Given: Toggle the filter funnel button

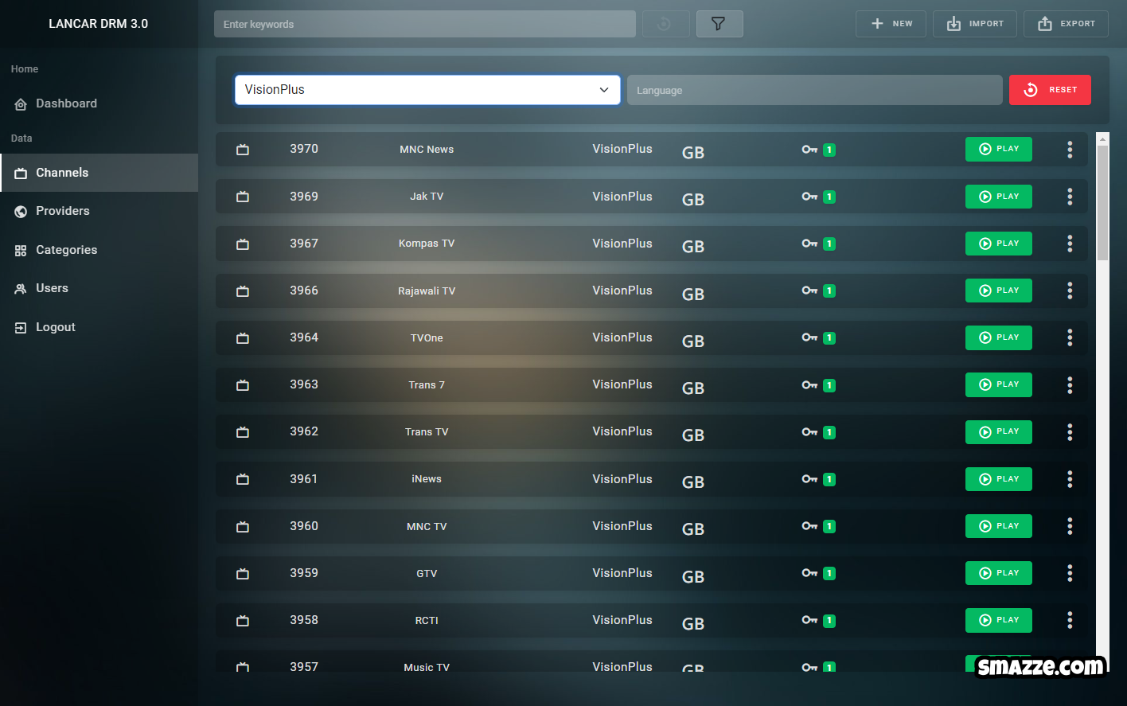Looking at the screenshot, I should (719, 24).
